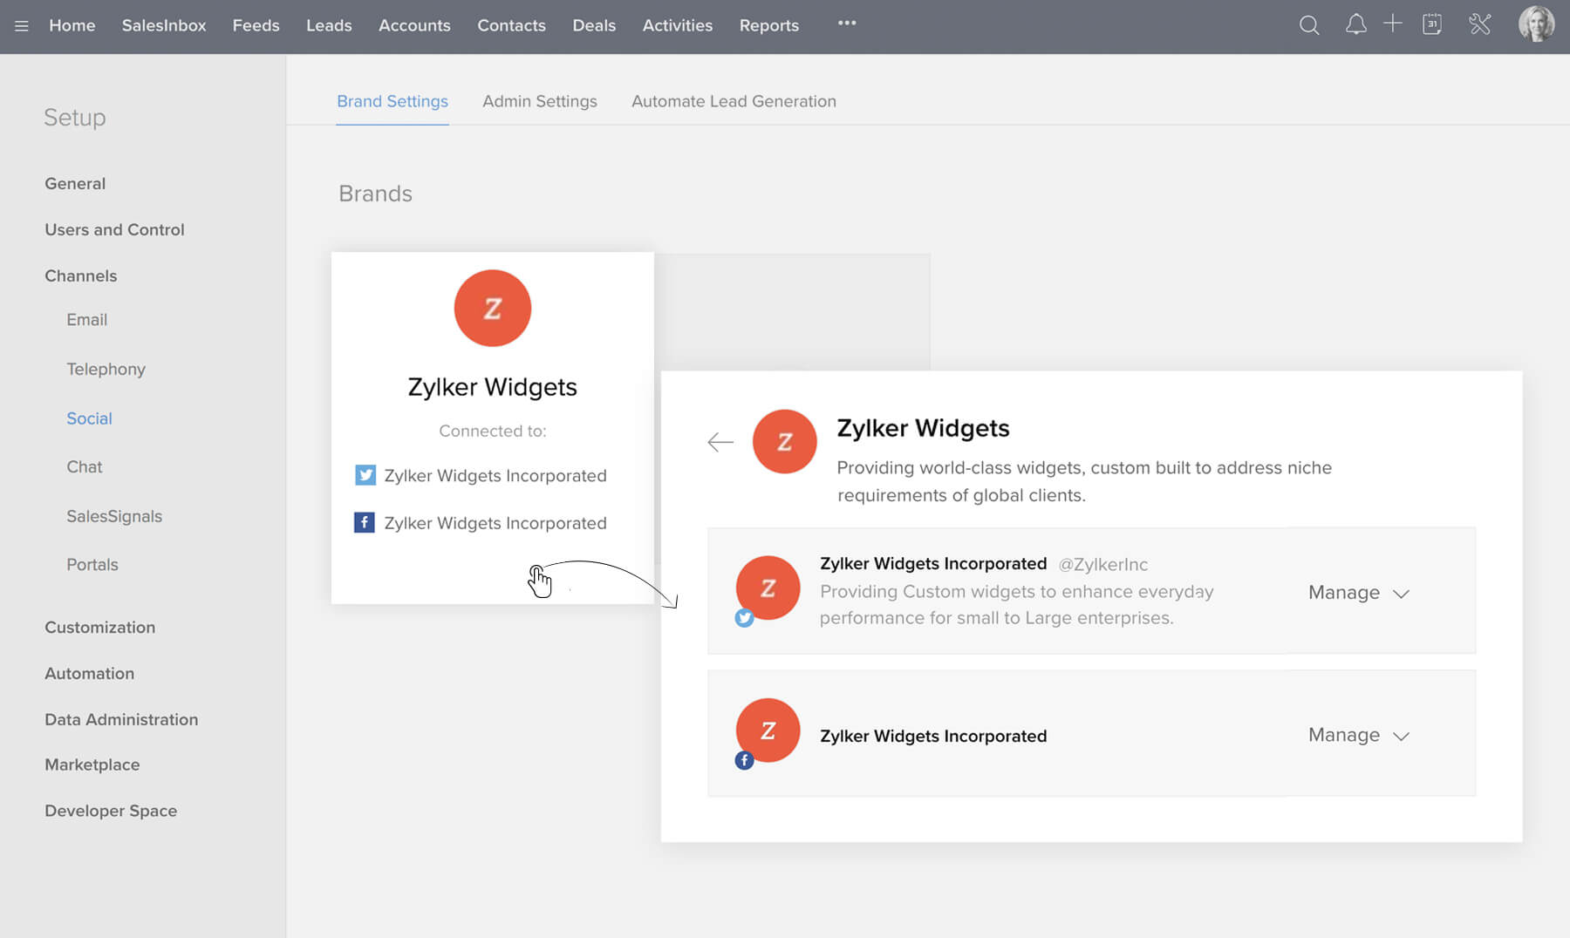
Task: Click the plus create icon
Action: pos(1393,24)
